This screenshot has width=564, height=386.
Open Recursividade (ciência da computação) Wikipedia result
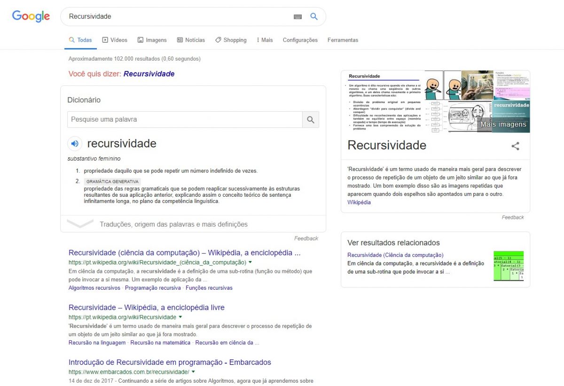tap(185, 253)
